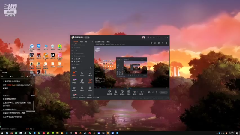The height and width of the screenshot is (135, 240).
Task: Click the danmu overlay scrollbar
Action: pos(34,105)
